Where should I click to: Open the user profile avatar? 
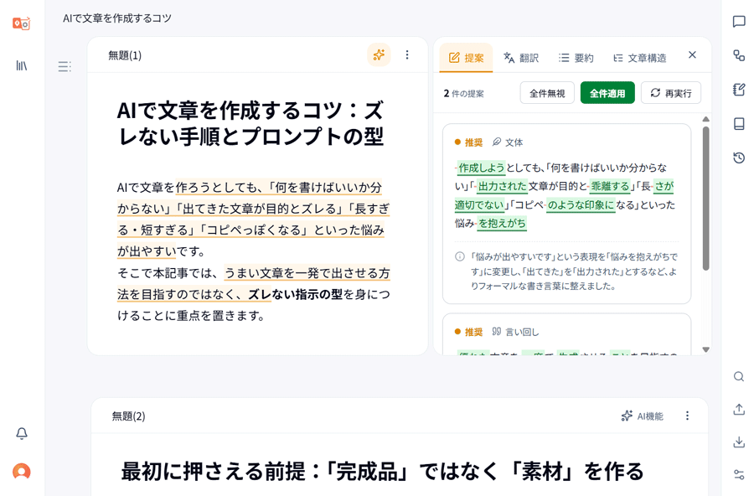22,472
